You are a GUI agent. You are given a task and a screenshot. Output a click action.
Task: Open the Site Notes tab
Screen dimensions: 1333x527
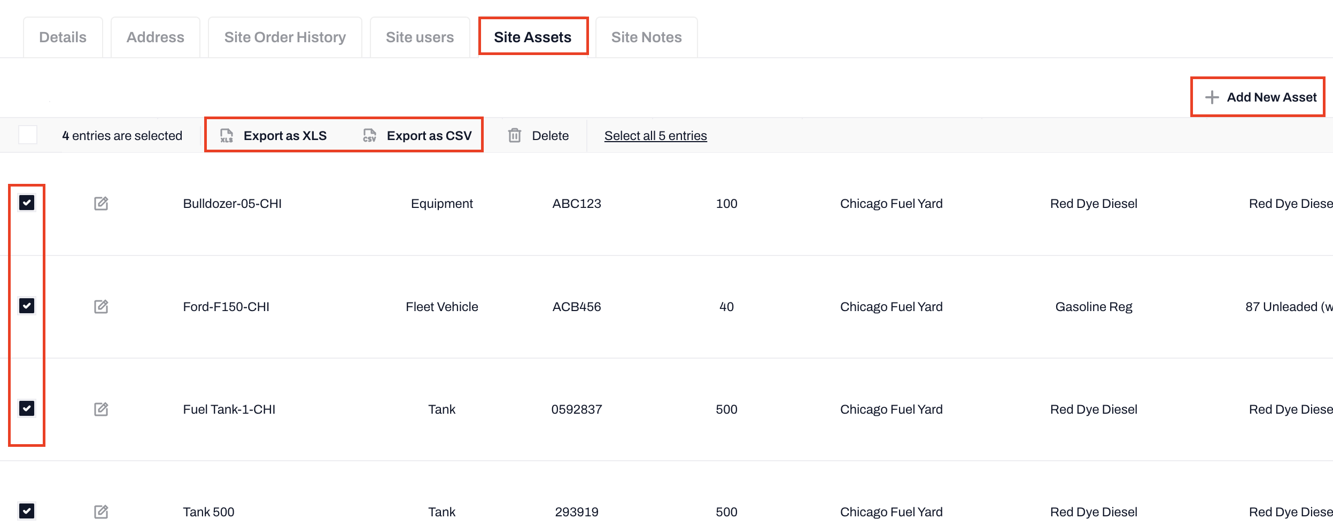point(646,37)
